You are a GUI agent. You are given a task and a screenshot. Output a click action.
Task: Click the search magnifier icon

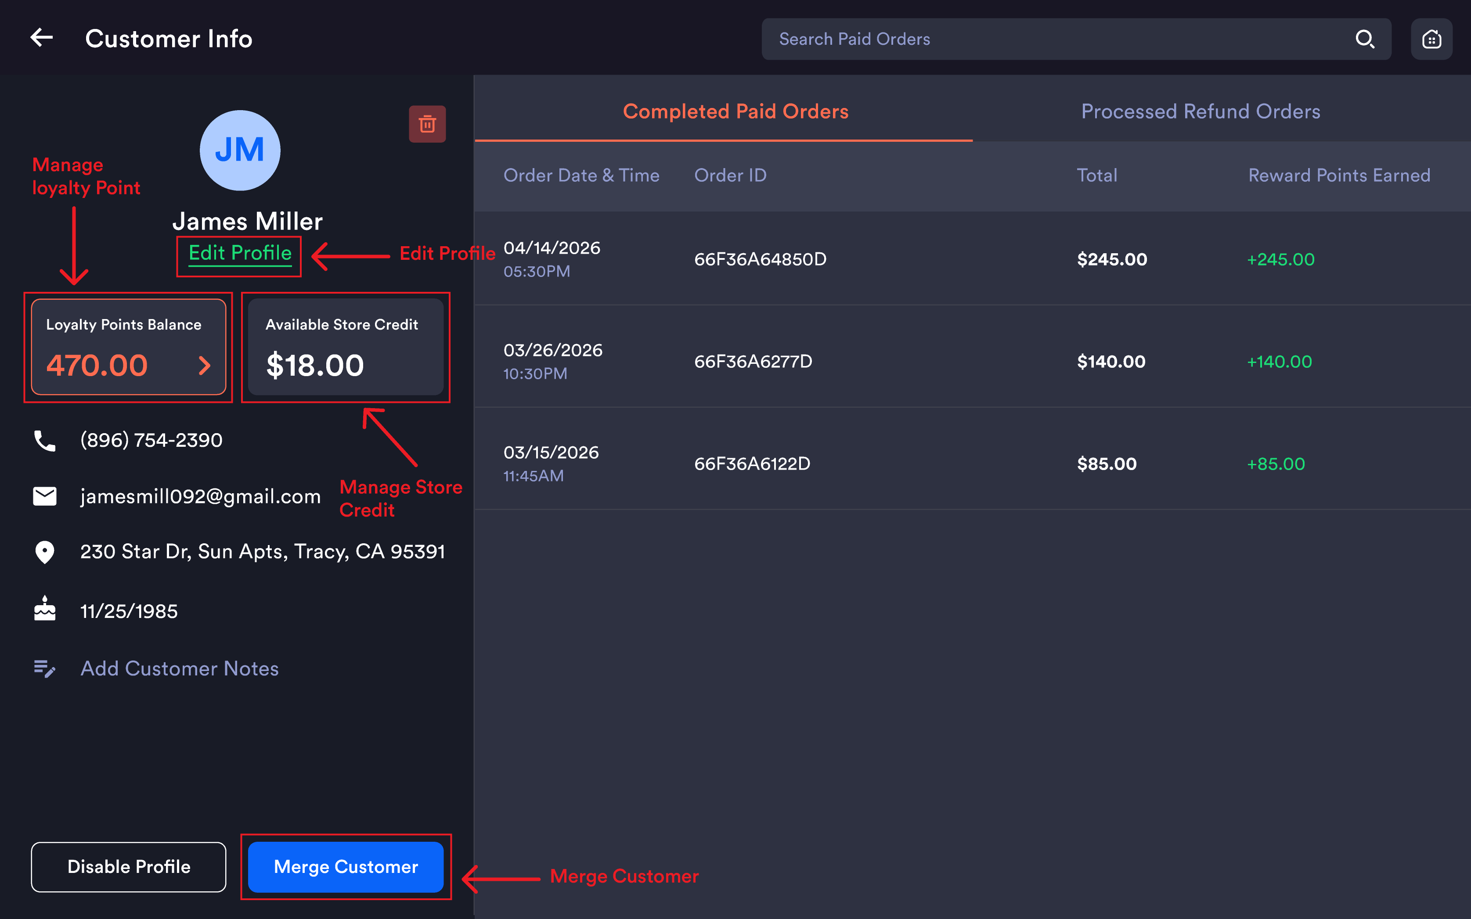click(x=1365, y=39)
